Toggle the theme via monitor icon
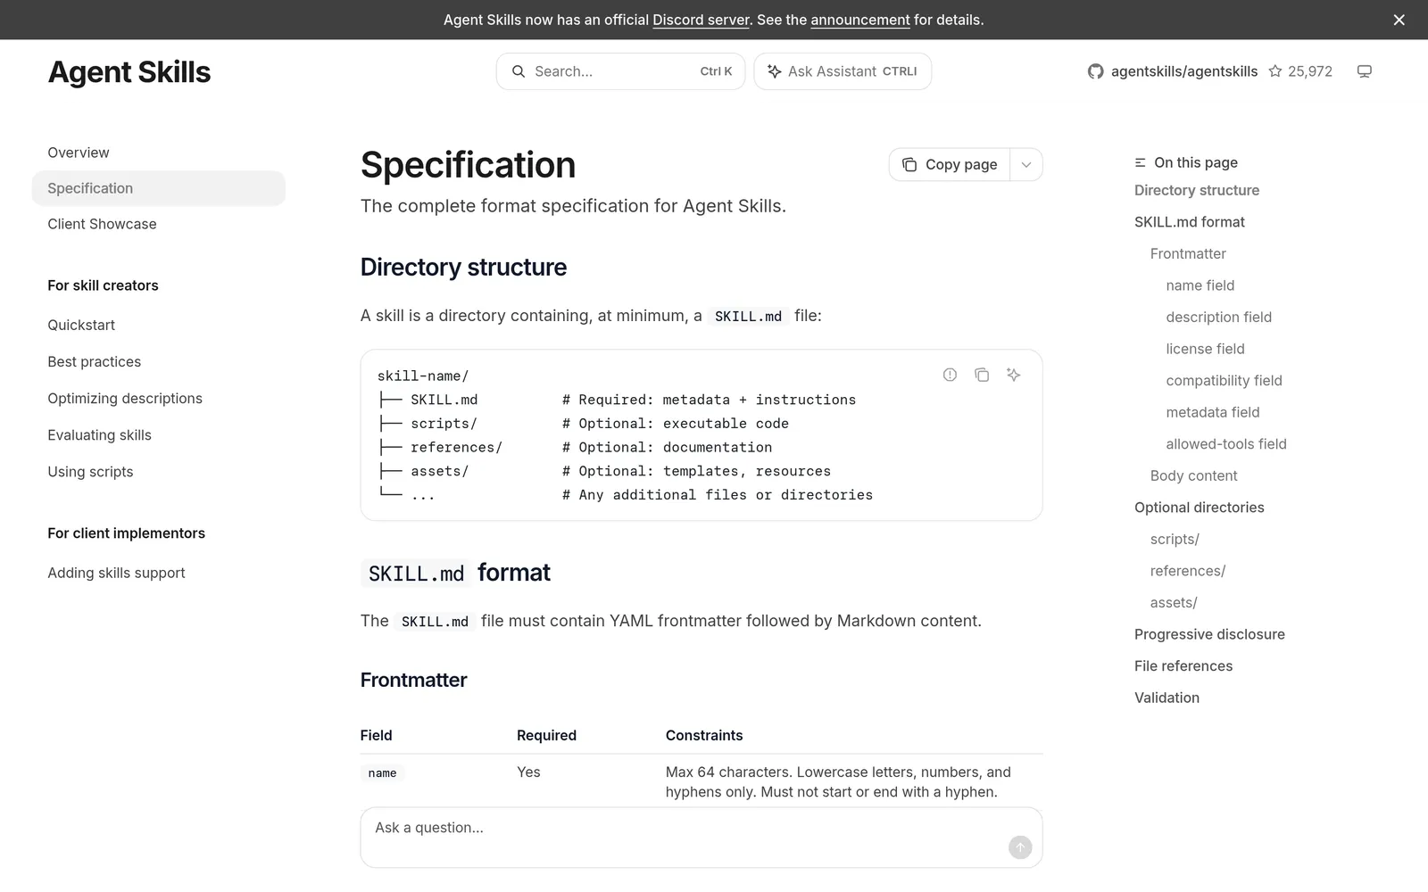Viewport: 1428px width, 892px height. pos(1364,71)
